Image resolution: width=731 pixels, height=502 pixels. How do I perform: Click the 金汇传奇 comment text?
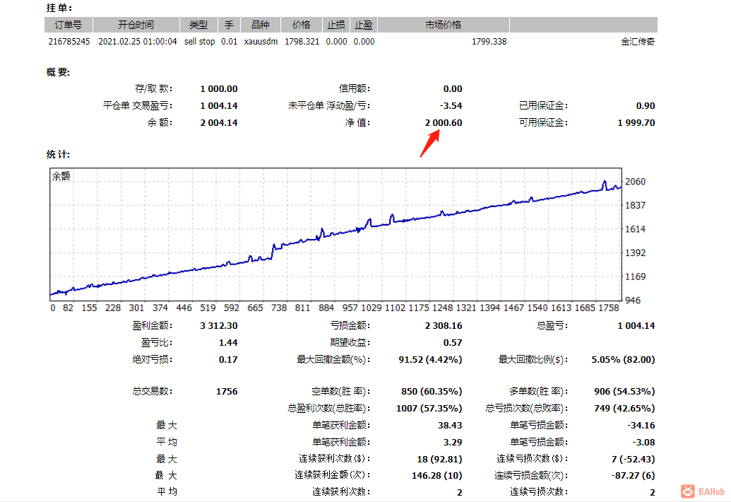pyautogui.click(x=638, y=42)
